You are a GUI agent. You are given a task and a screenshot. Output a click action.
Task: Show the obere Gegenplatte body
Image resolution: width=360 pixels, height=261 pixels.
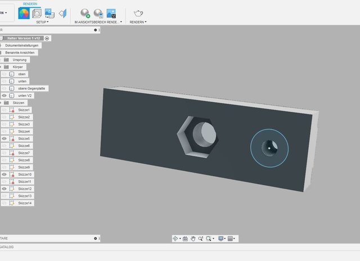pyautogui.click(x=4, y=88)
